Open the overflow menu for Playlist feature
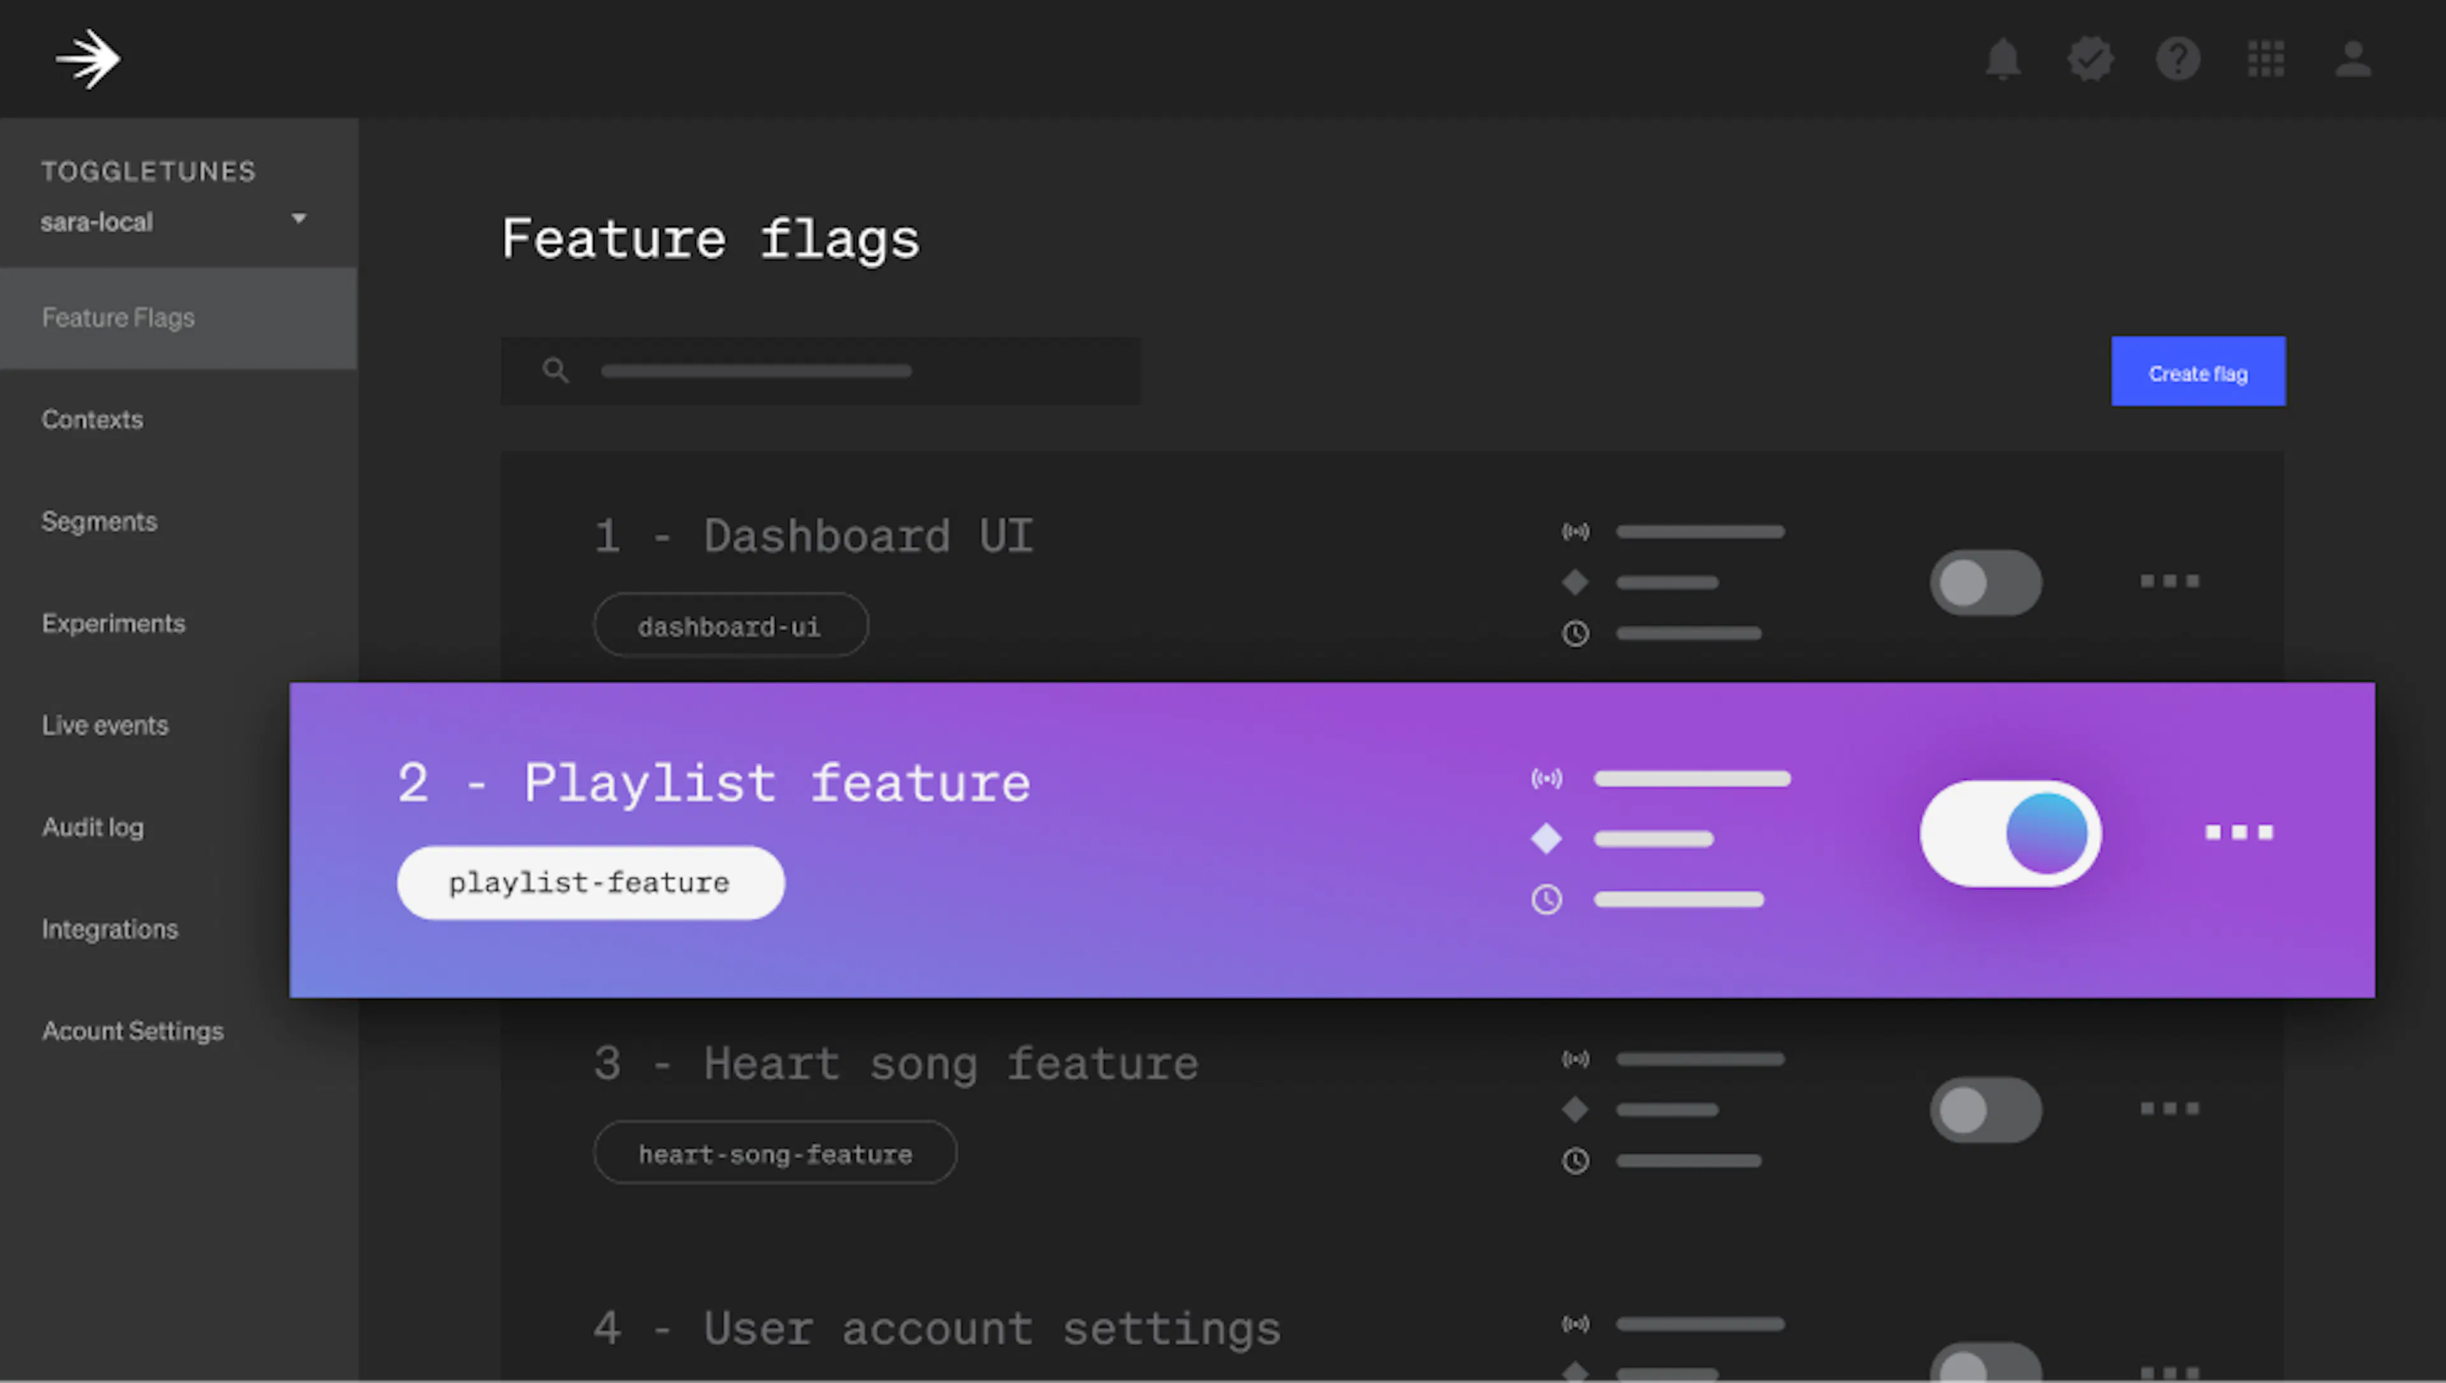 click(x=2238, y=833)
